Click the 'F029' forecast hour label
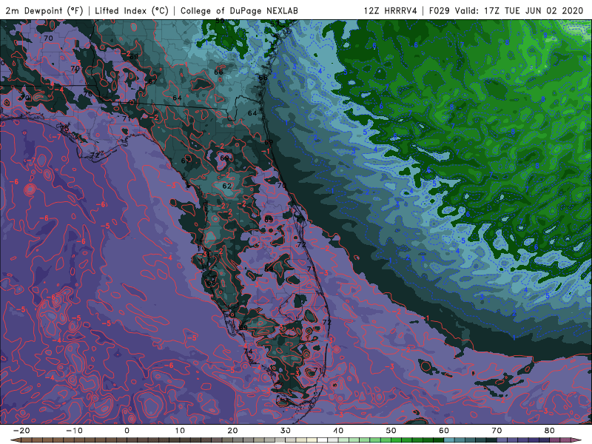The image size is (592, 444). pos(440,11)
